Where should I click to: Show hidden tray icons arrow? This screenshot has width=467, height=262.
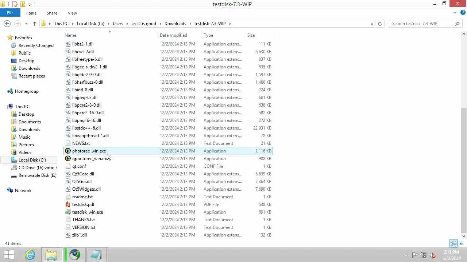406,255
